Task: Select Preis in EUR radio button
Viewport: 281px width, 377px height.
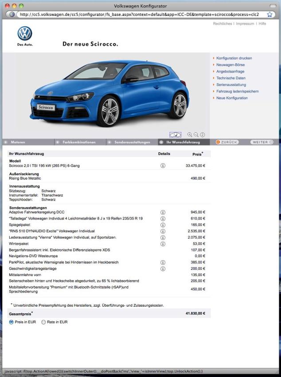Action: [11, 322]
